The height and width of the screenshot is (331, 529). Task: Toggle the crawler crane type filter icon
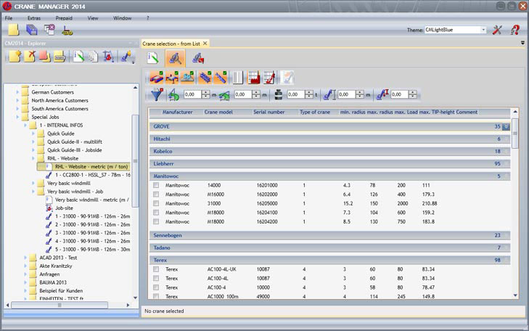(x=156, y=78)
